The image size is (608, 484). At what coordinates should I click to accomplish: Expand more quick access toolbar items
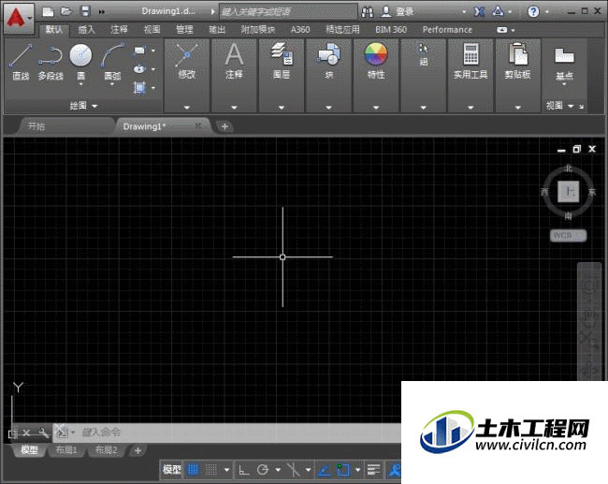tap(102, 12)
